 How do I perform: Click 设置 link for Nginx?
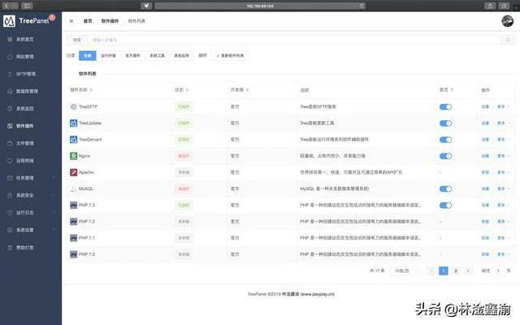485,156
